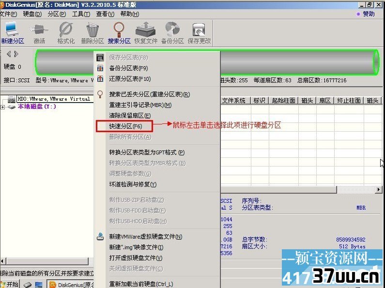Open the 分区(P) menu

coord(57,14)
